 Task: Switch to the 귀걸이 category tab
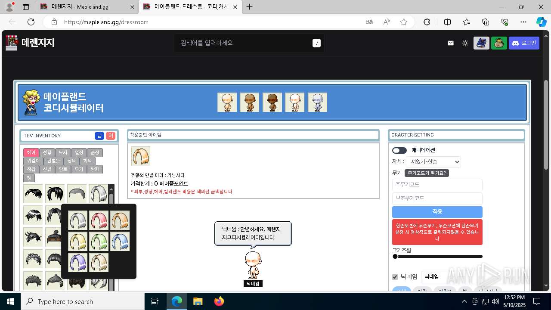(33, 161)
